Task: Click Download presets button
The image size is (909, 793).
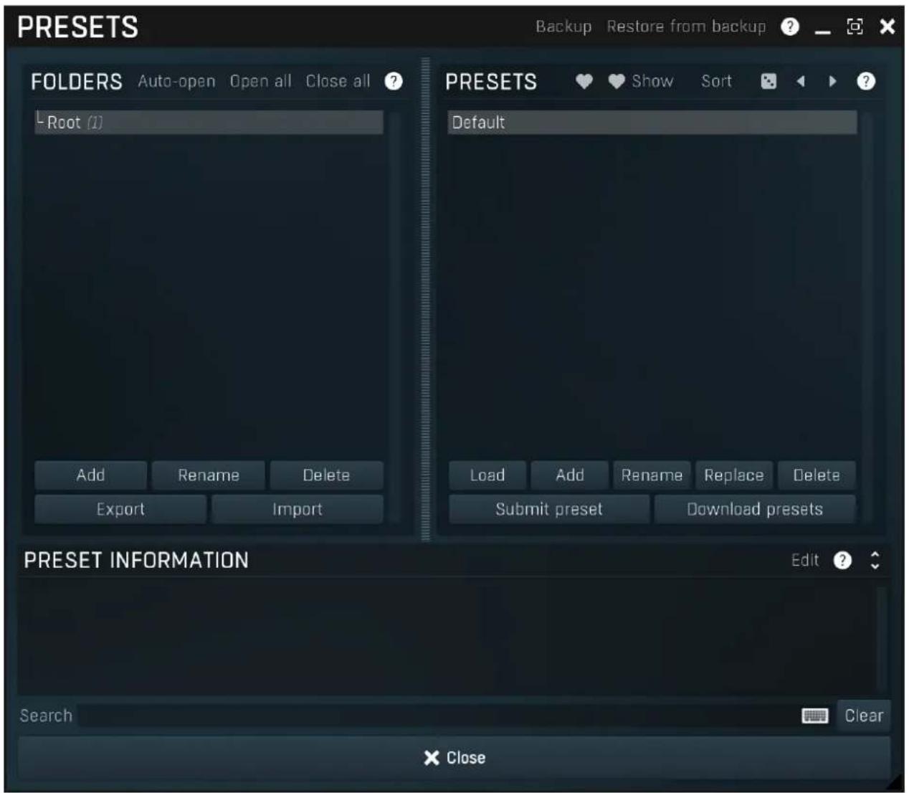Action: tap(755, 509)
